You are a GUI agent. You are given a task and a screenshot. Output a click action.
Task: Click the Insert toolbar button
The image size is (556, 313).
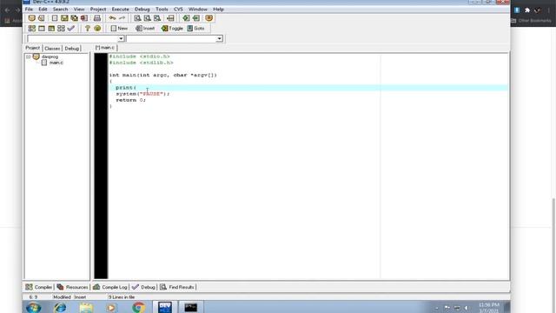point(145,29)
